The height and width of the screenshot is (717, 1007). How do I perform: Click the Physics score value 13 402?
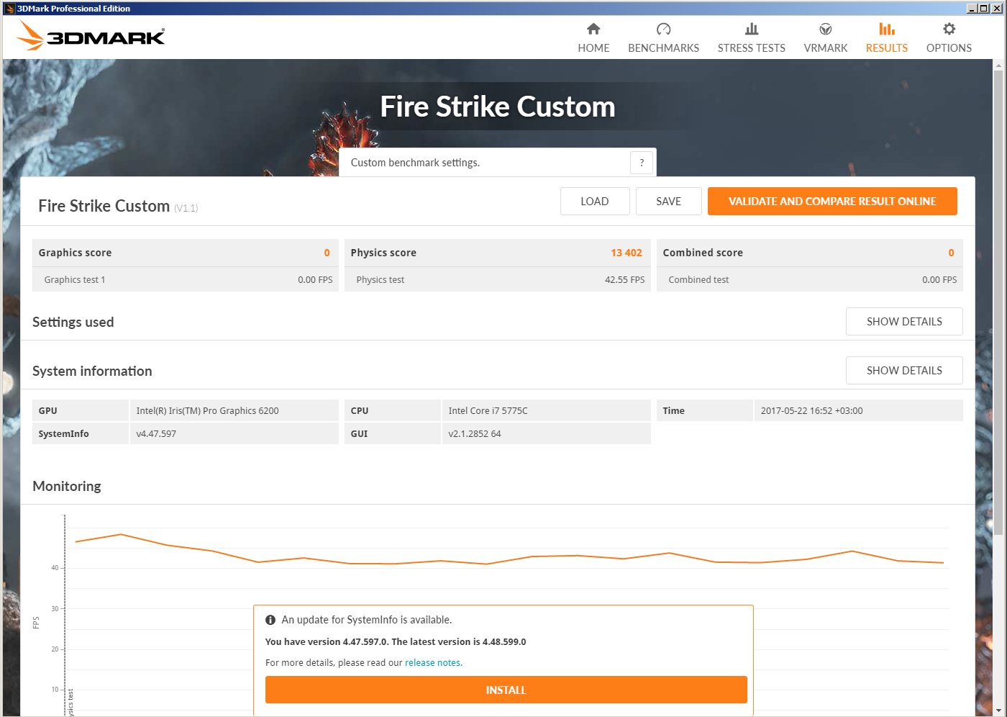[626, 253]
